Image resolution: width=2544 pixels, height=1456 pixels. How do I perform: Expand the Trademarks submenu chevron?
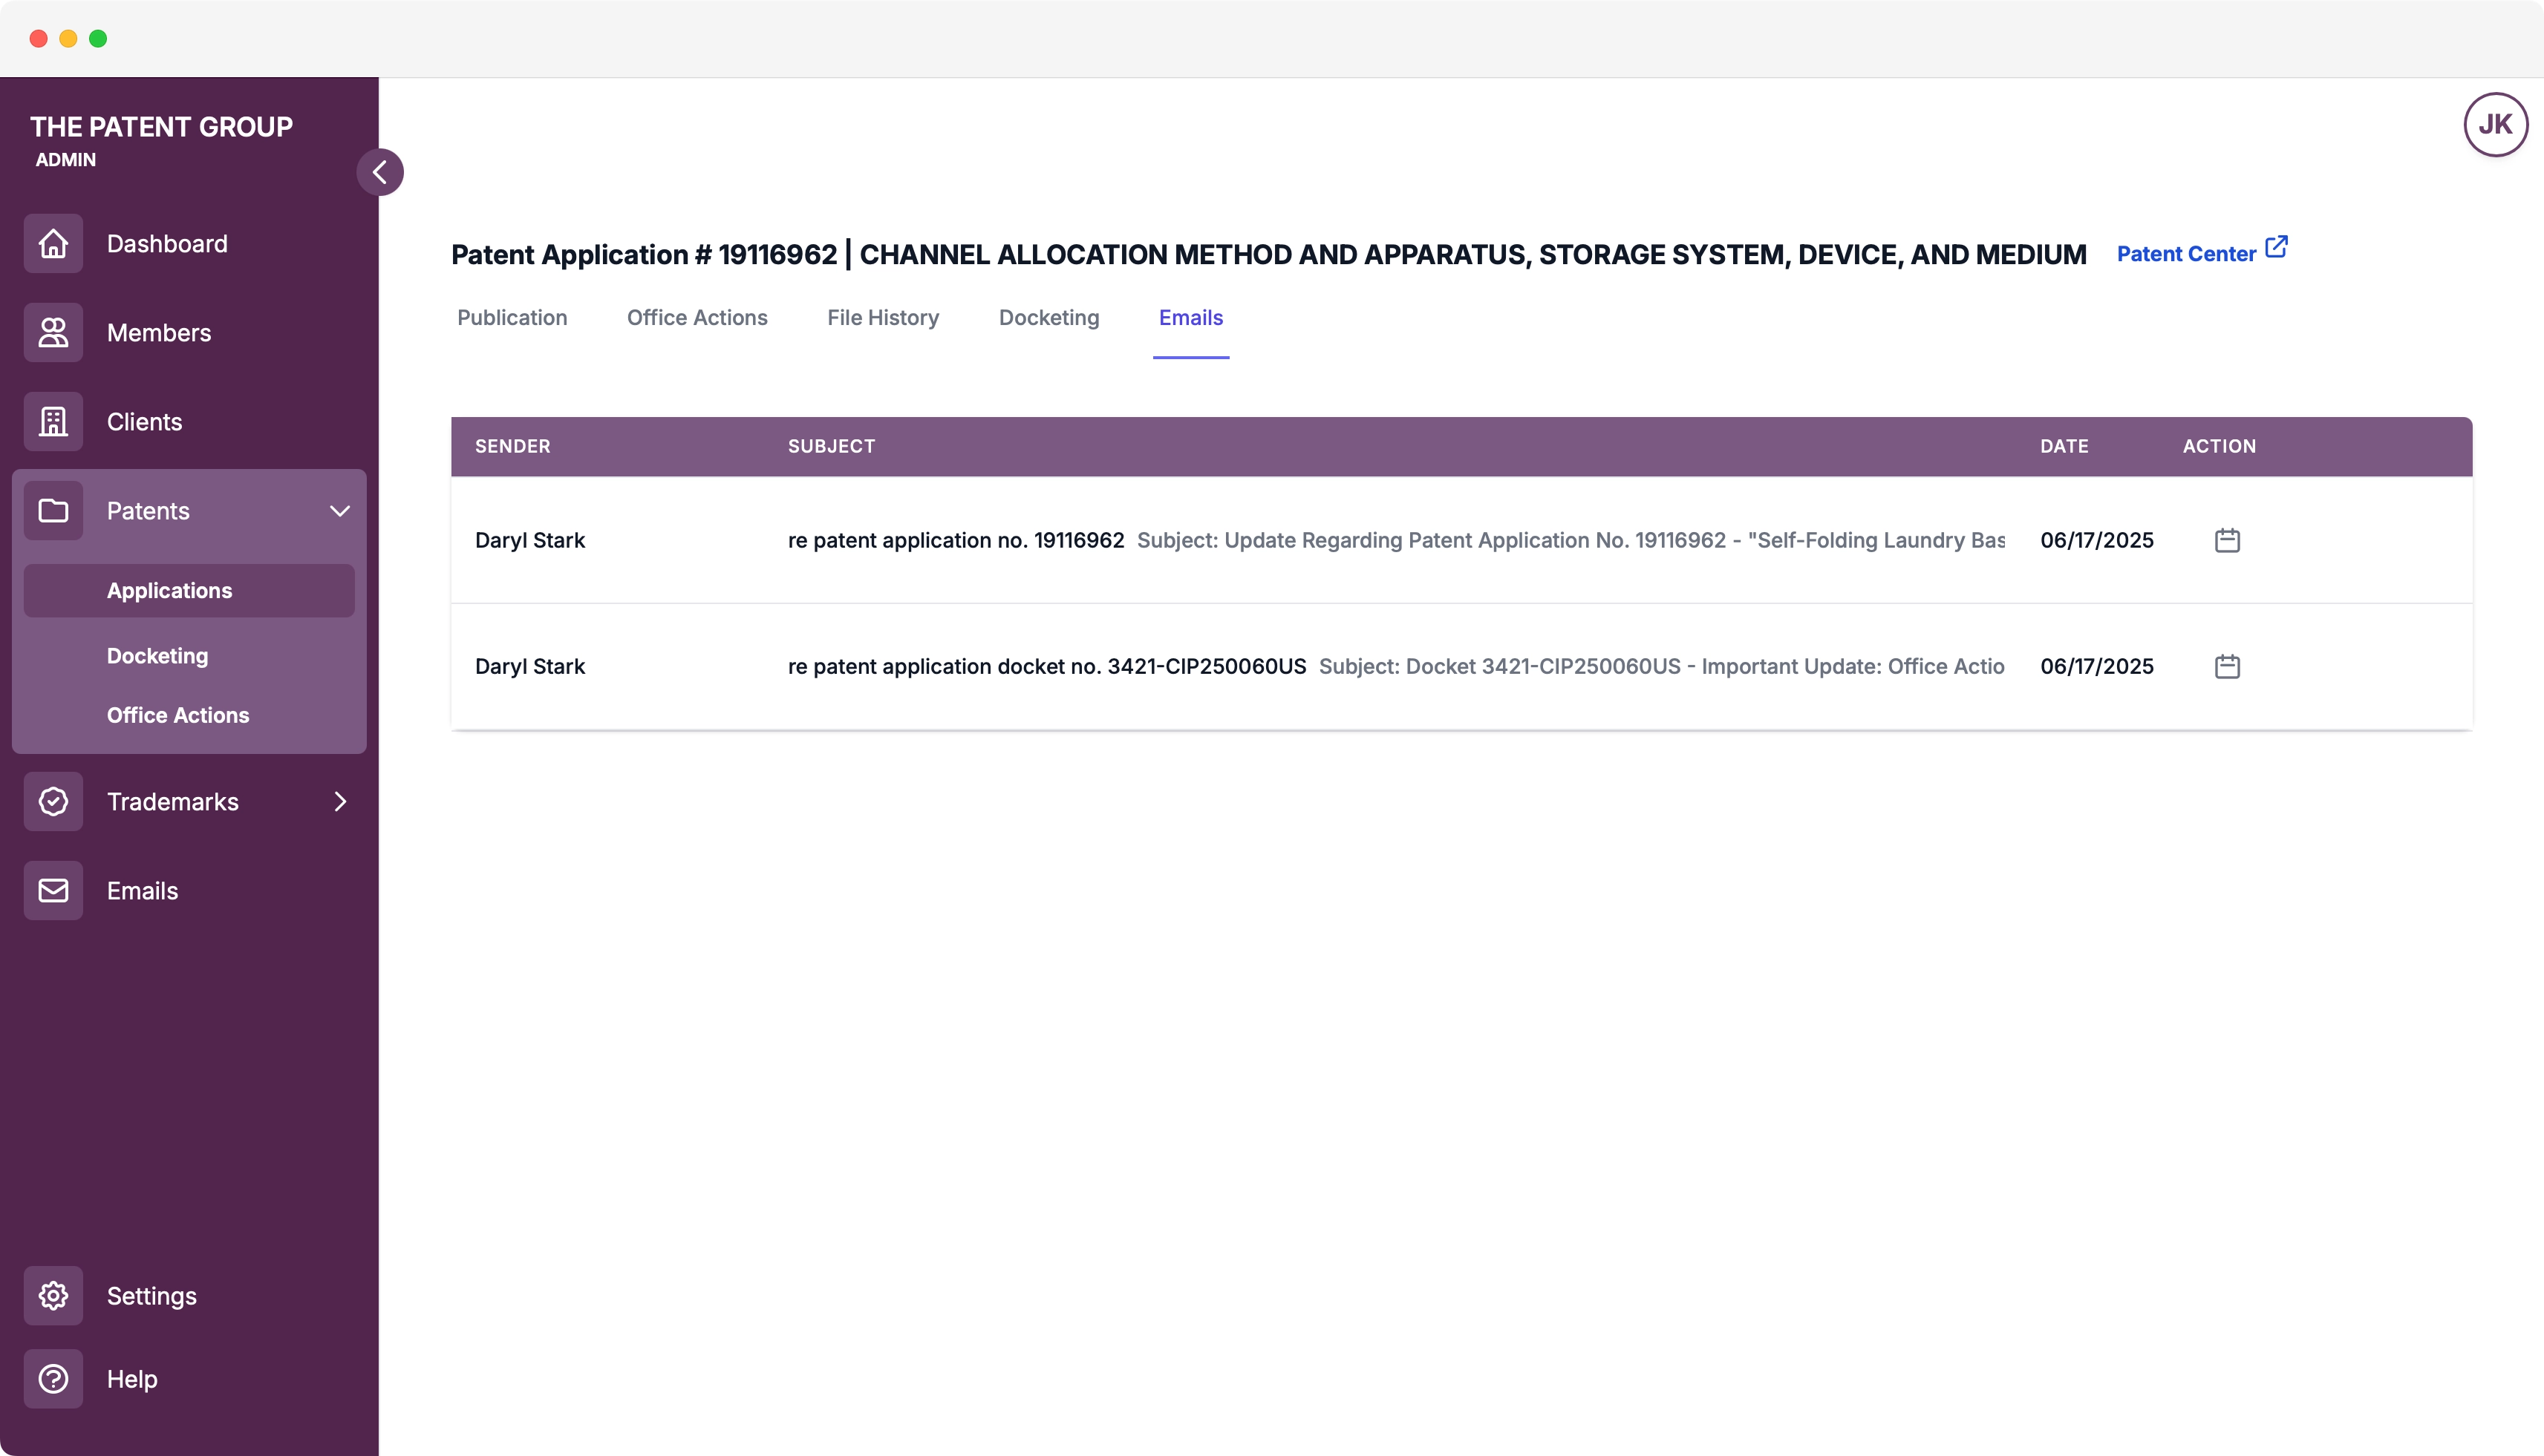(x=340, y=801)
